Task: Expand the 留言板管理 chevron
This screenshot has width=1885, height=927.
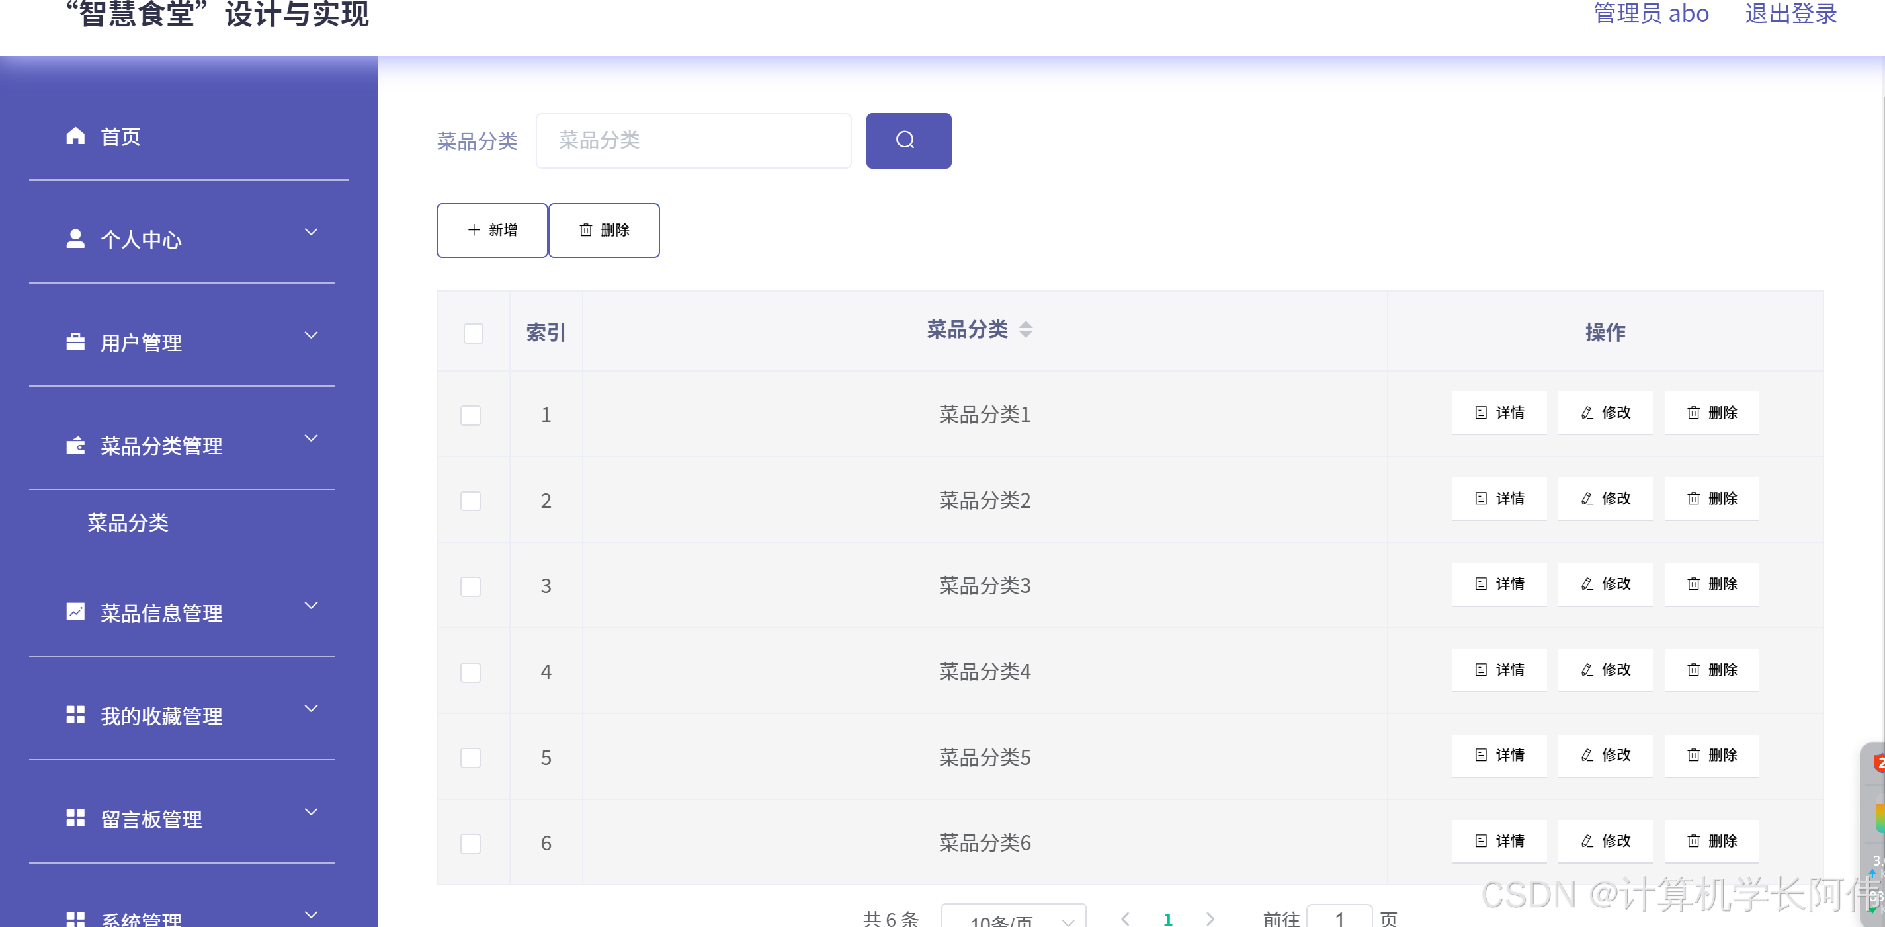Action: (311, 811)
